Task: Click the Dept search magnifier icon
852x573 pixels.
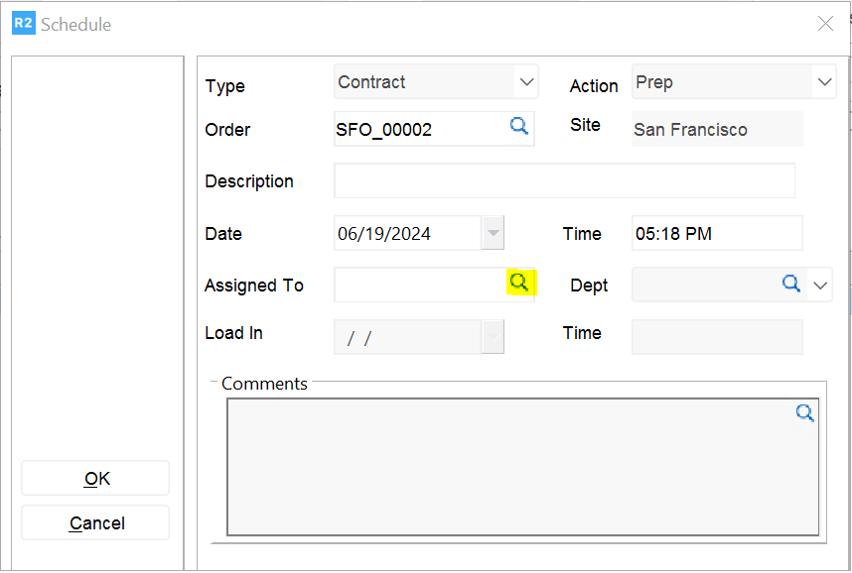Action: coord(790,284)
